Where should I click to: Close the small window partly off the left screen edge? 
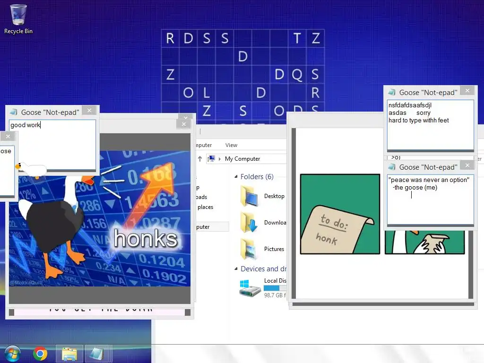click(x=8, y=136)
